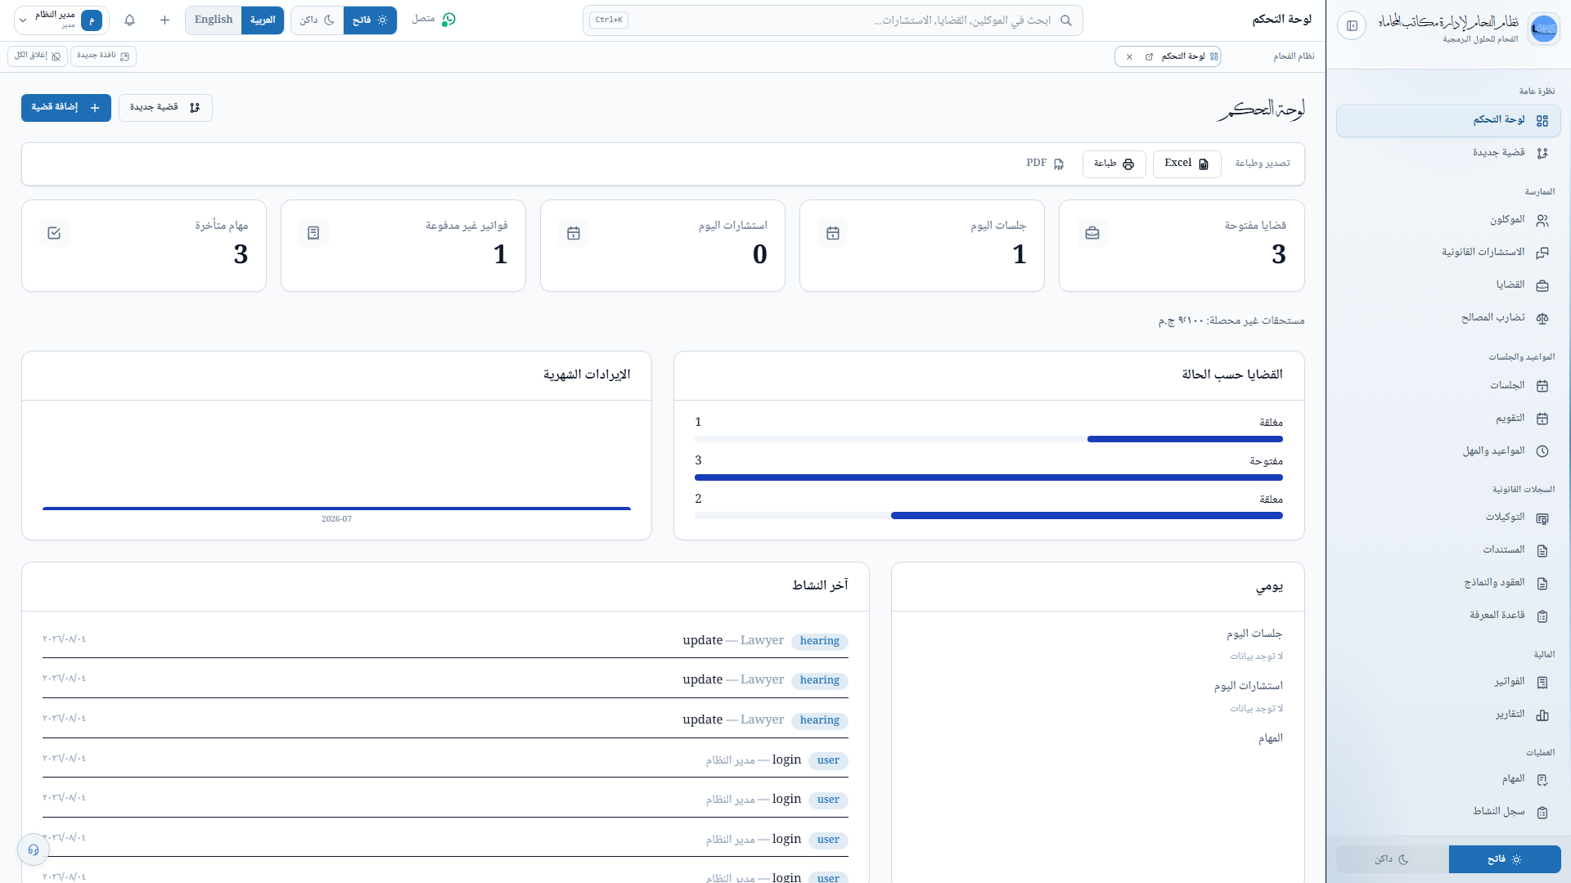1571x883 pixels.
Task: Click the unpaid invoices receipt icon
Action: (x=313, y=233)
